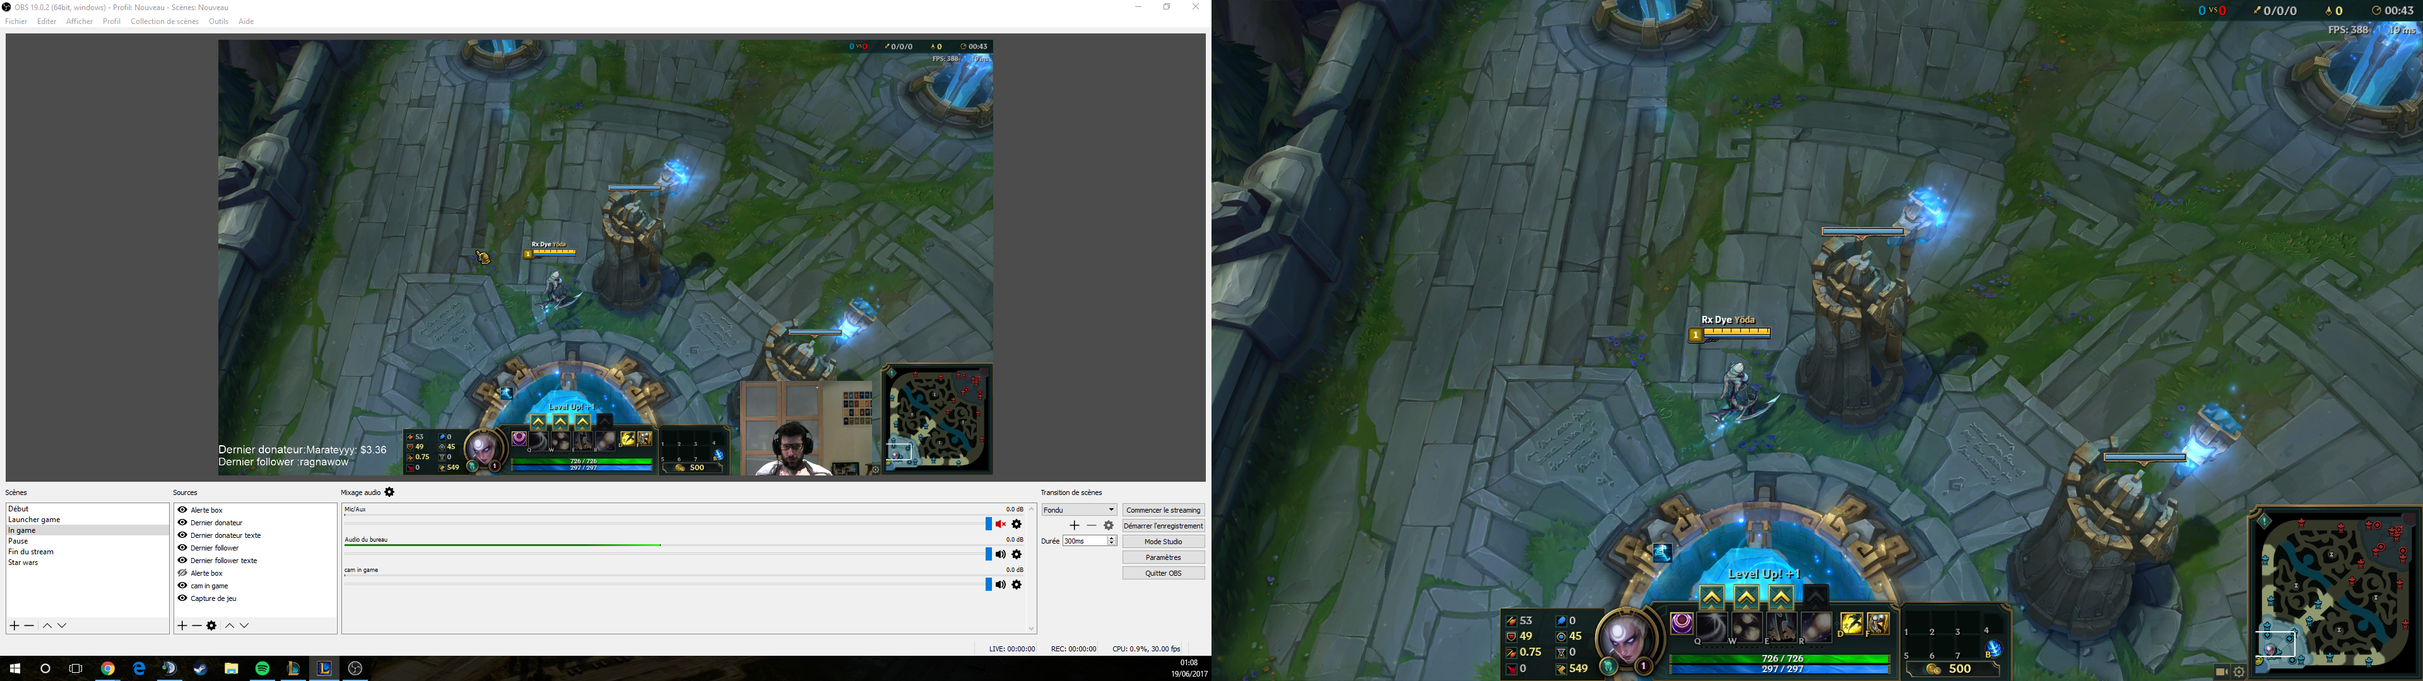Add a new source with the plus icon

pyautogui.click(x=182, y=626)
